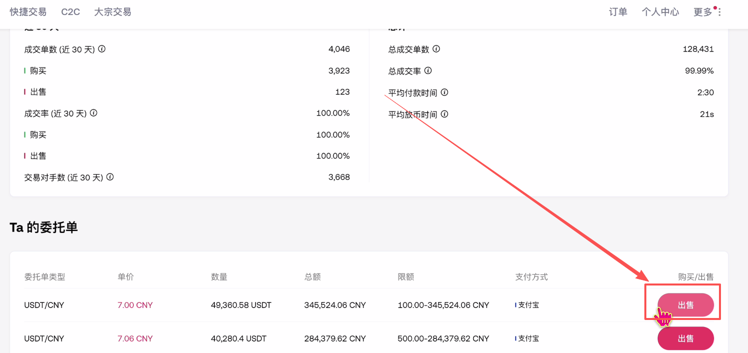Image resolution: width=748 pixels, height=353 pixels.
Task: Click info icon next to 总成交率
Action: click(x=428, y=71)
